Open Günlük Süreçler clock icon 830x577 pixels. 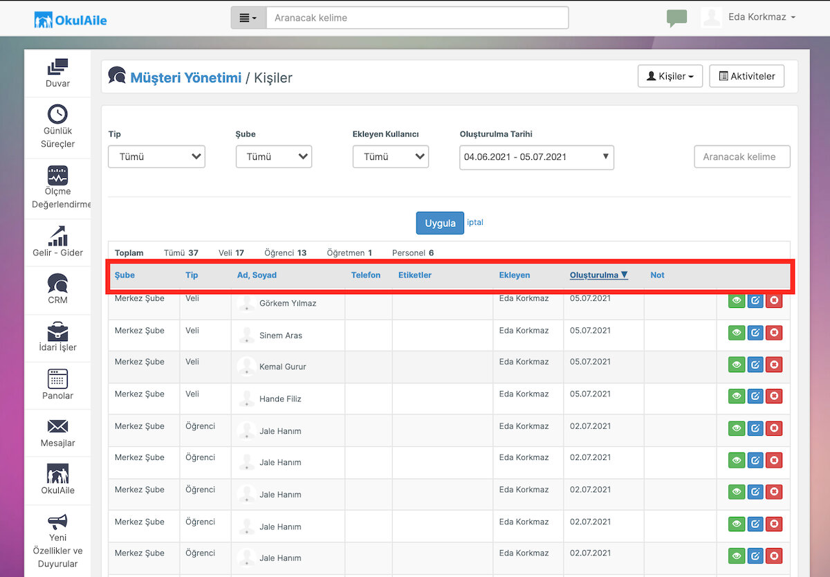[58, 113]
